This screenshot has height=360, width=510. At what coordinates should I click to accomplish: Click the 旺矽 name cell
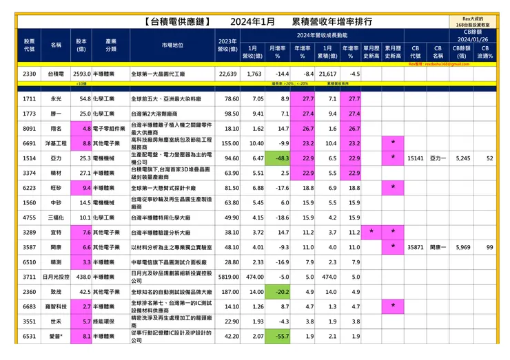click(56, 188)
